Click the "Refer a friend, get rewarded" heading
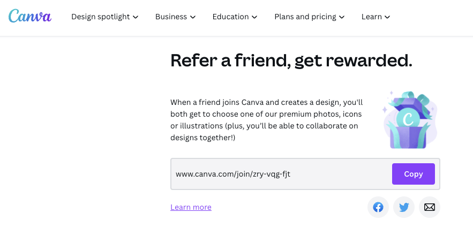 (291, 60)
